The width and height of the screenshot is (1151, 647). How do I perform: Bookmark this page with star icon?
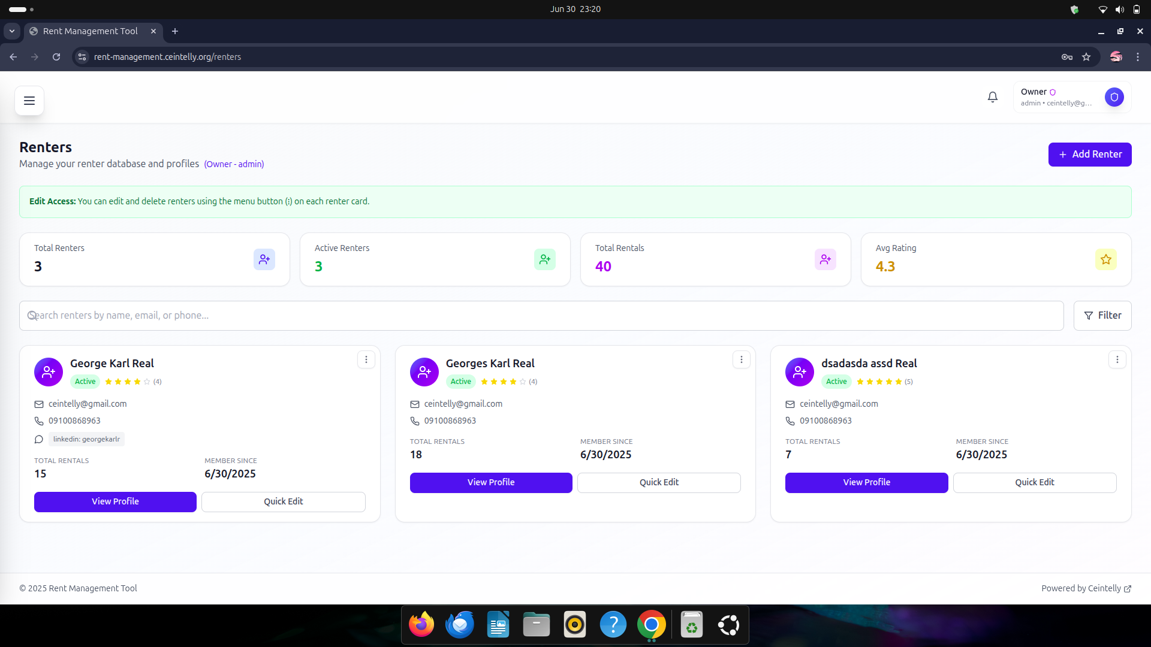pos(1086,57)
